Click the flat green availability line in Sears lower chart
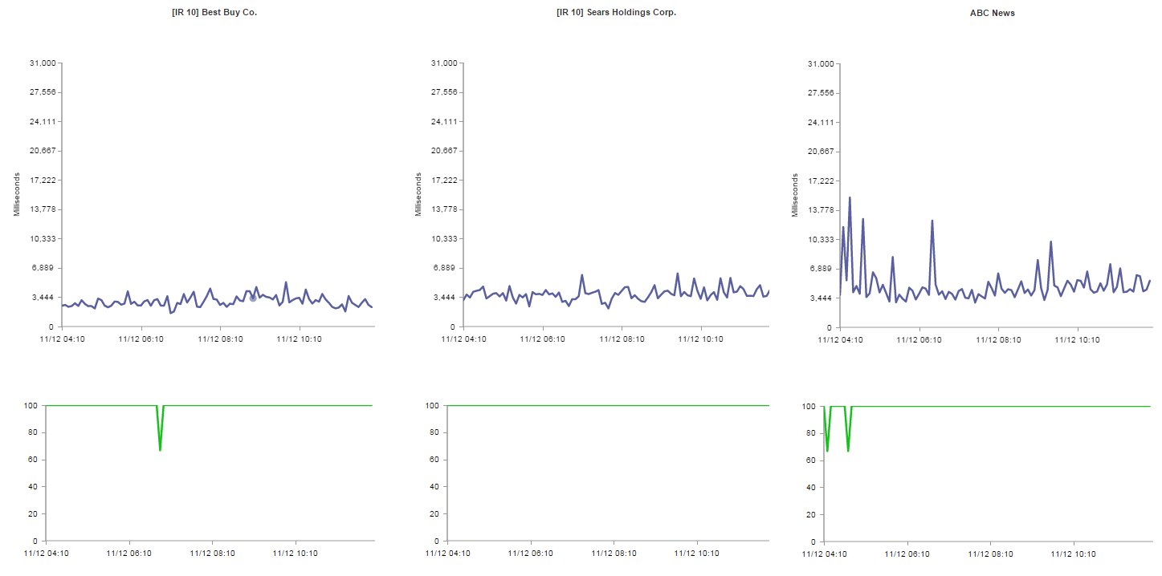Image resolution: width=1162 pixels, height=576 pixels. click(x=608, y=405)
